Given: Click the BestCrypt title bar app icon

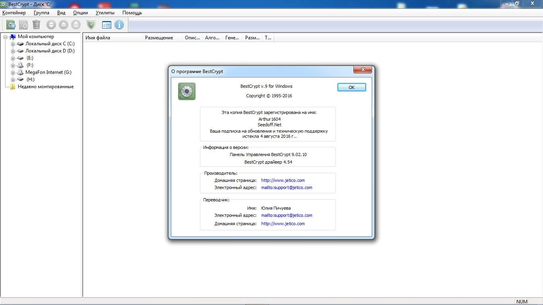Looking at the screenshot, I should click(x=3, y=4).
